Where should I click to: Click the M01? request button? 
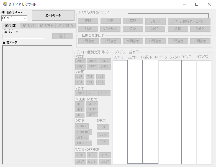pyautogui.click(x=92, y=109)
